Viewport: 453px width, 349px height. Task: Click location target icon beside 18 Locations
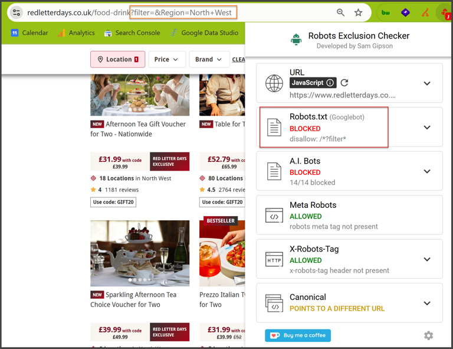[x=93, y=178]
